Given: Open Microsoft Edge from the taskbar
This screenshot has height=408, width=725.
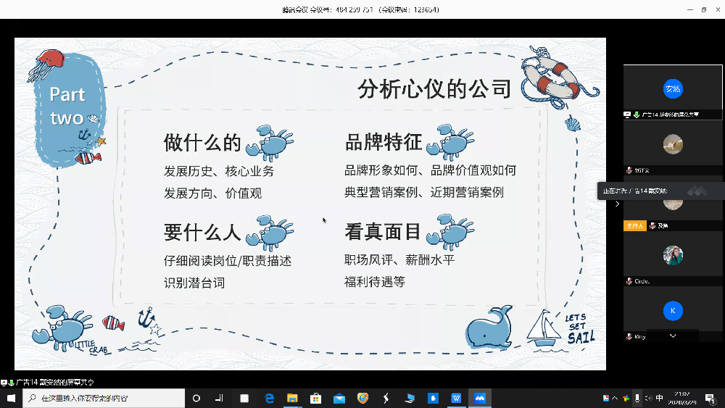Looking at the screenshot, I should 269,398.
